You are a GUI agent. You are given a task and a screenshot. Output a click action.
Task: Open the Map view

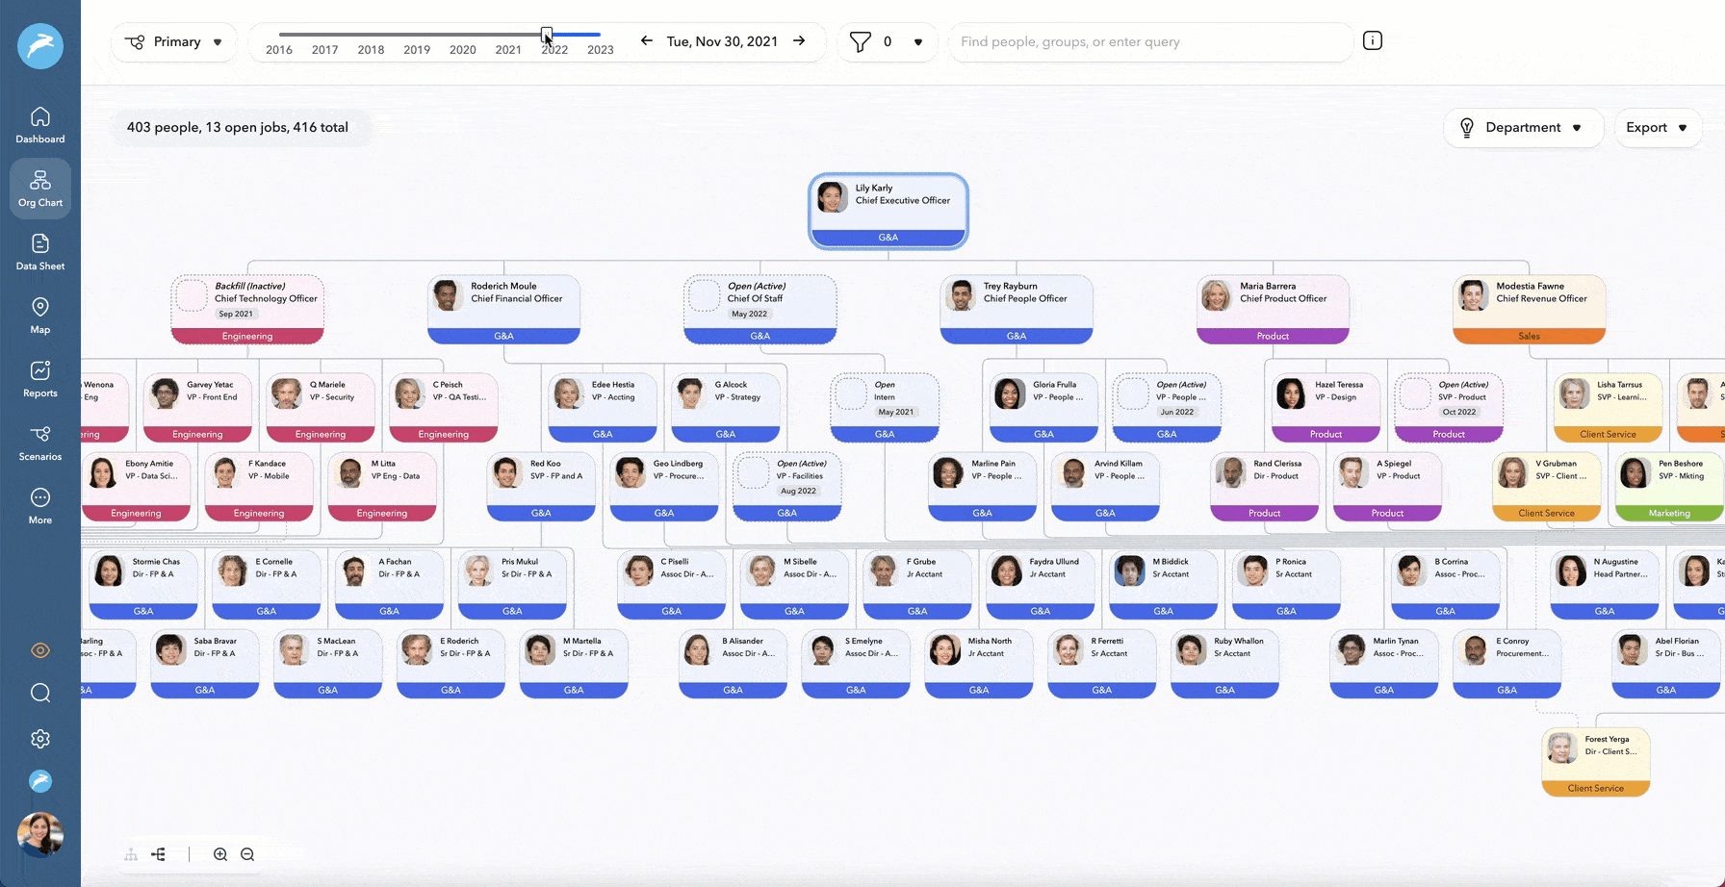pyautogui.click(x=39, y=314)
